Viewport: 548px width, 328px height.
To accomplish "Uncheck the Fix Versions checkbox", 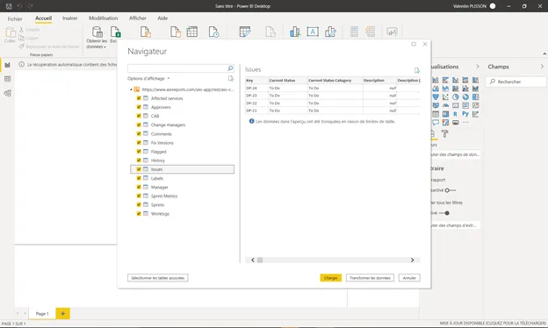I will 139,142.
